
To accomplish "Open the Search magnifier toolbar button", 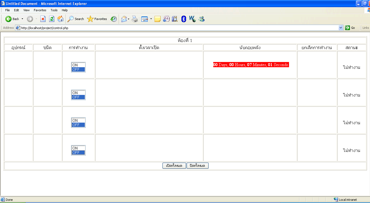I will pos(76,19).
